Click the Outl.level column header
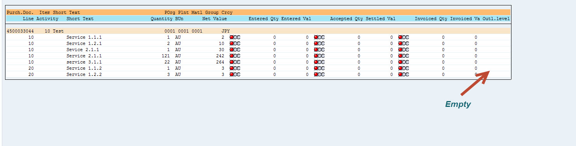 click(496, 19)
